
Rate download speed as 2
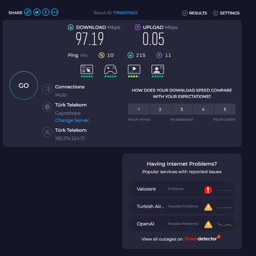coord(160,109)
